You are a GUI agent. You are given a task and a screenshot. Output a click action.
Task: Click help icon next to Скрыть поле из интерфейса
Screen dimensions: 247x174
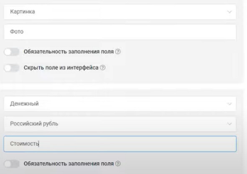[103, 68]
